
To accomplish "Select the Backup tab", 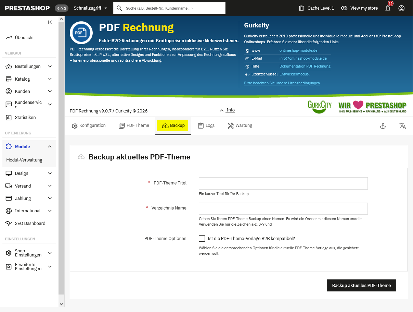I will click(x=173, y=125).
